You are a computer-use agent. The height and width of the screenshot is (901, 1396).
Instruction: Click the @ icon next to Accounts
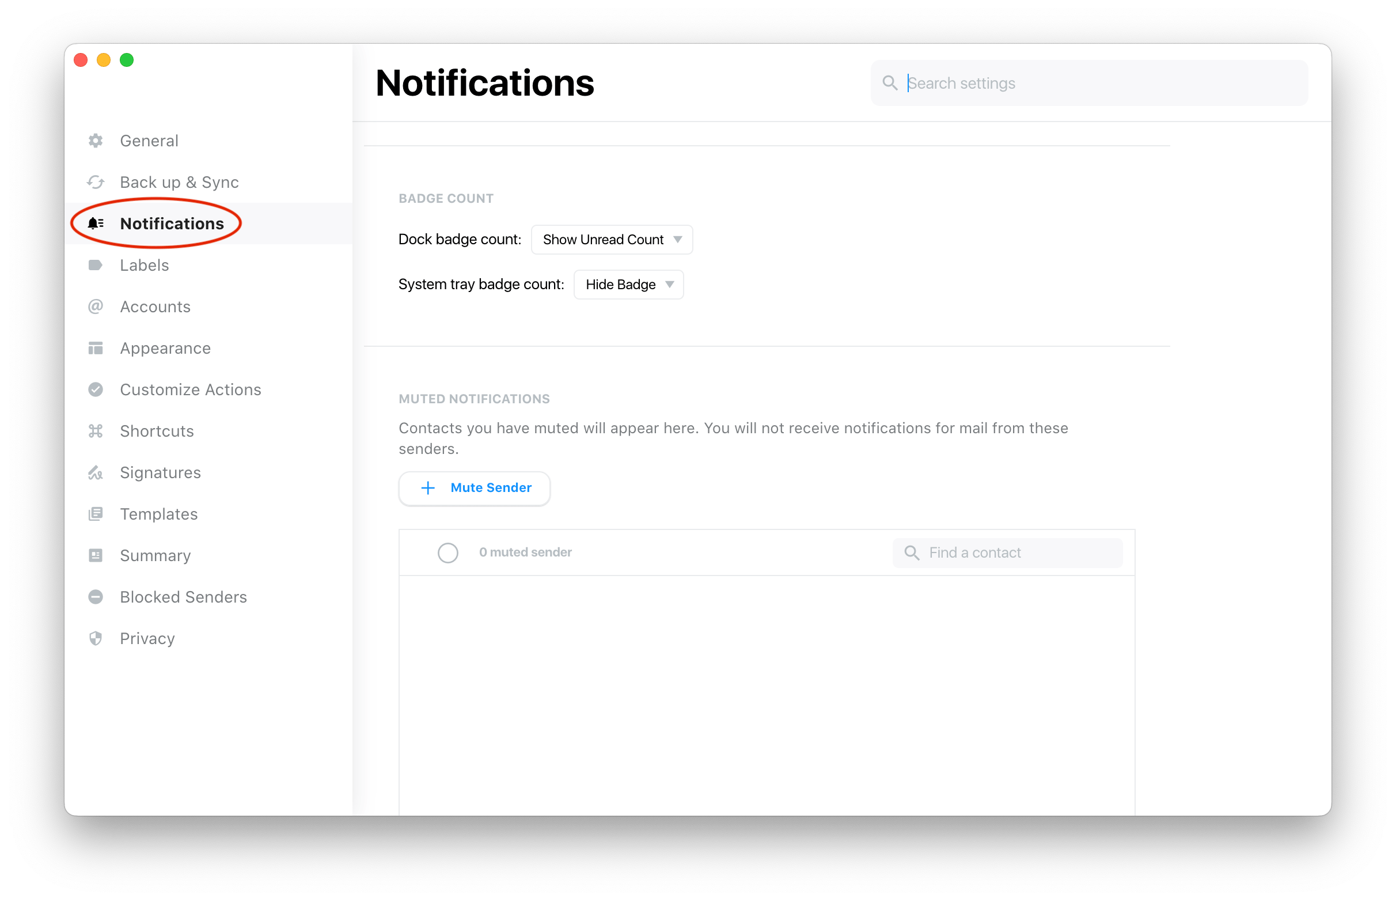pos(96,306)
